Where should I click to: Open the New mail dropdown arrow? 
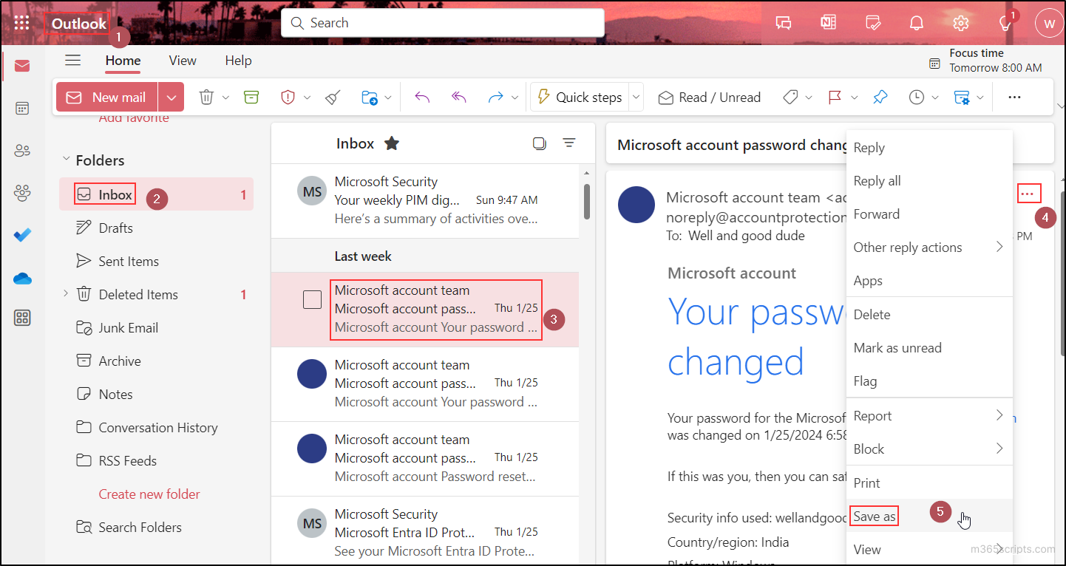(171, 97)
